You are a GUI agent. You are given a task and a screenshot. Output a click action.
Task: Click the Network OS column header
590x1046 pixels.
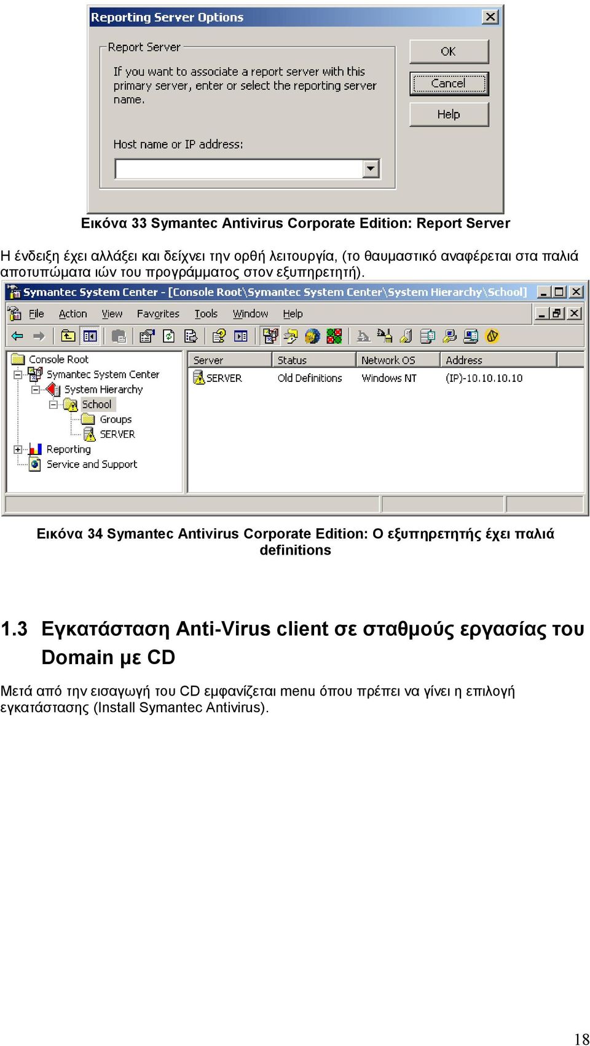[398, 360]
